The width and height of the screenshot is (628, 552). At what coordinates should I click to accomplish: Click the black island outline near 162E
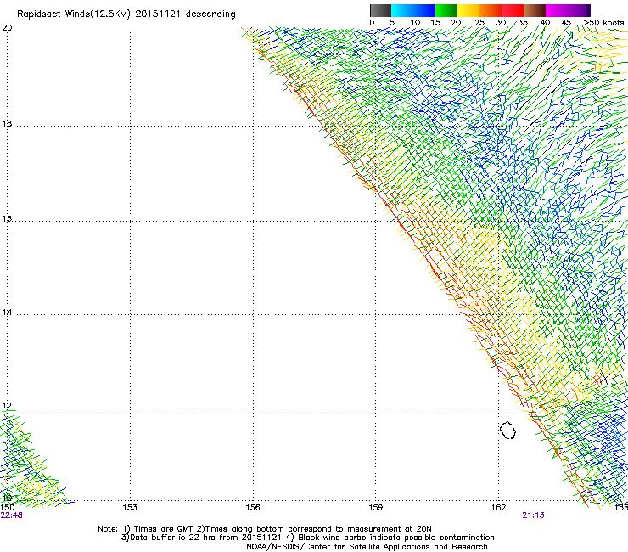point(507,430)
